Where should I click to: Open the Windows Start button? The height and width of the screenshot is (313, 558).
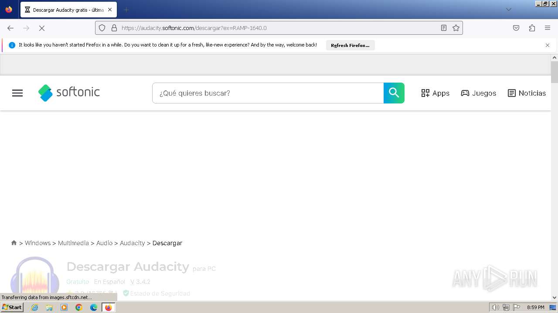[12, 307]
